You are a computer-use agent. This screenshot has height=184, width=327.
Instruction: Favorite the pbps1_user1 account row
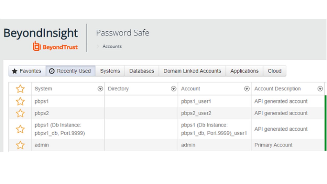20,101
